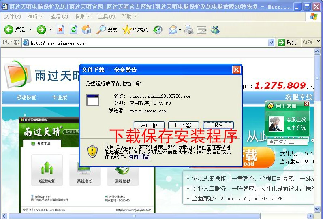Click 取消 button in download dialog
The height and width of the screenshot is (219, 323).
(218, 125)
